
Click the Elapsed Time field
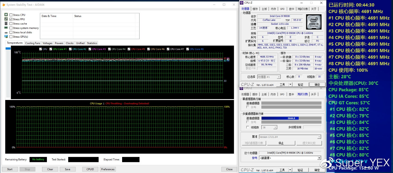click(131, 160)
